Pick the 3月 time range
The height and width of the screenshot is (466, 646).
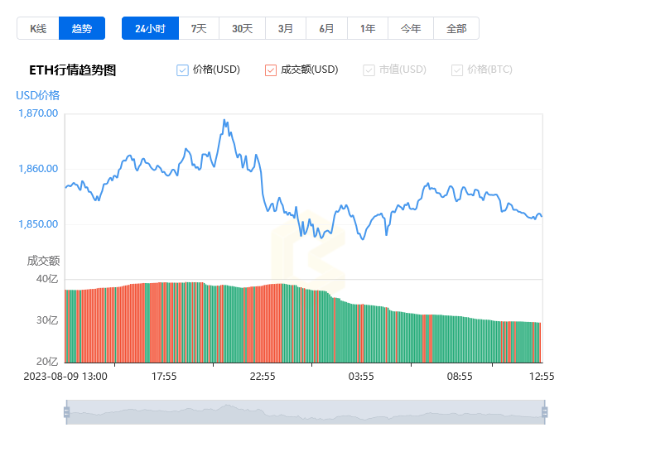pyautogui.click(x=286, y=28)
